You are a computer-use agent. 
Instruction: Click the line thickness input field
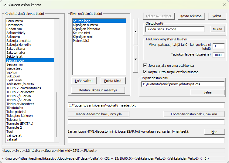(219, 46)
